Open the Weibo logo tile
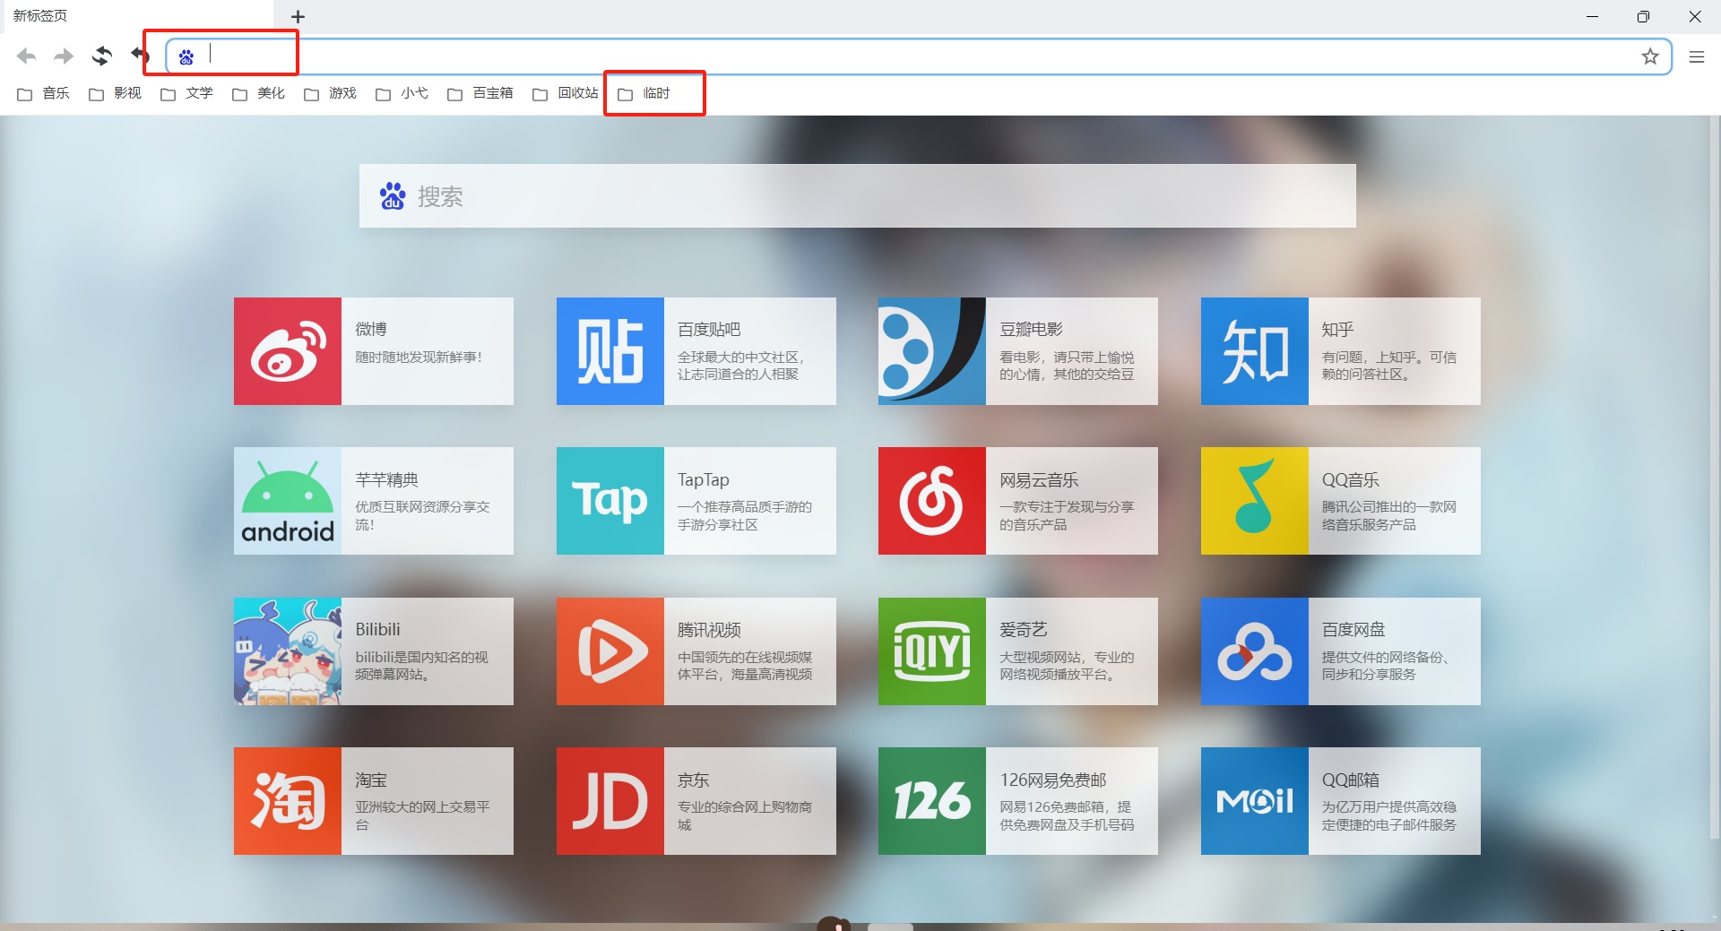 [x=288, y=351]
